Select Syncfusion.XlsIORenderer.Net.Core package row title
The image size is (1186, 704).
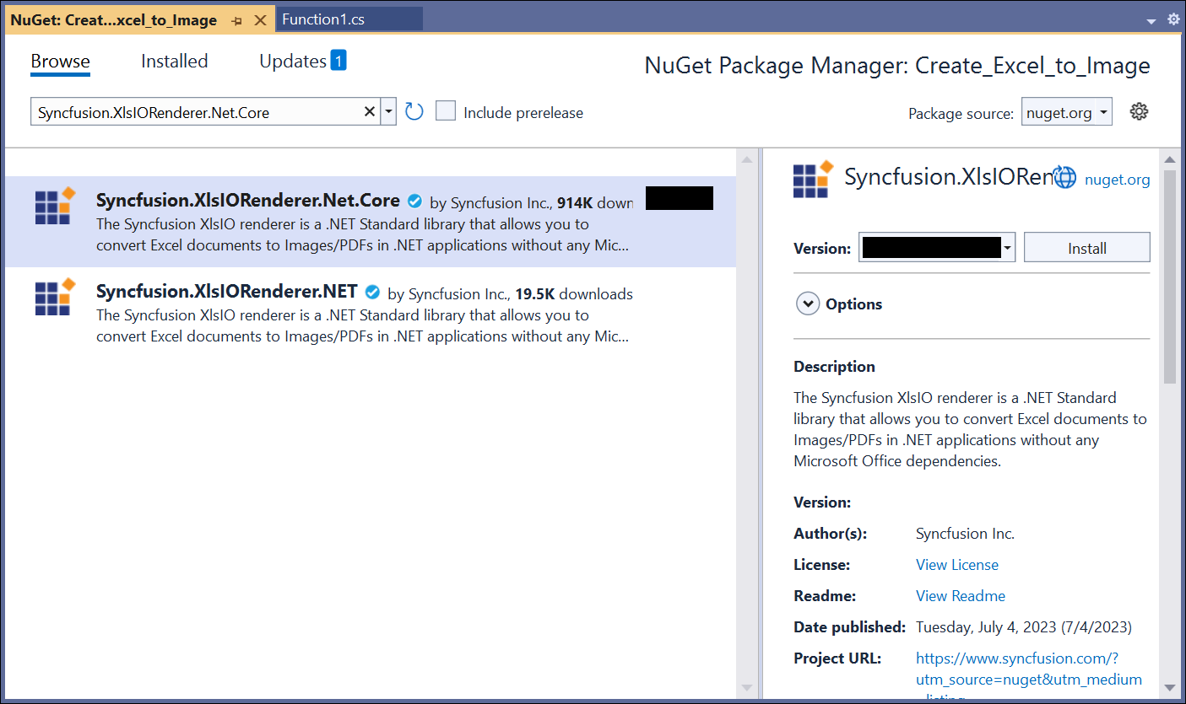[247, 202]
